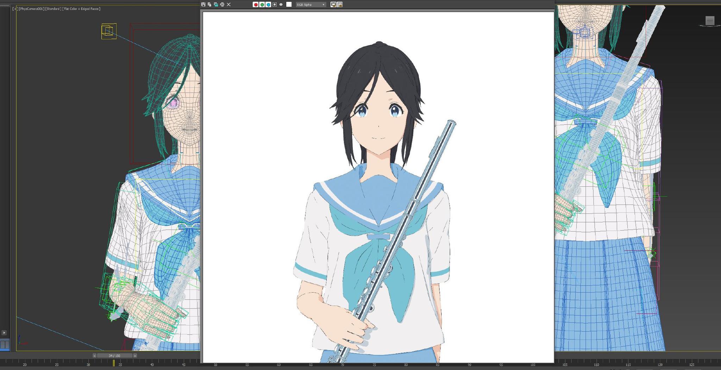
Task: Copy the rendered image to the clipboard
Action: tap(209, 5)
